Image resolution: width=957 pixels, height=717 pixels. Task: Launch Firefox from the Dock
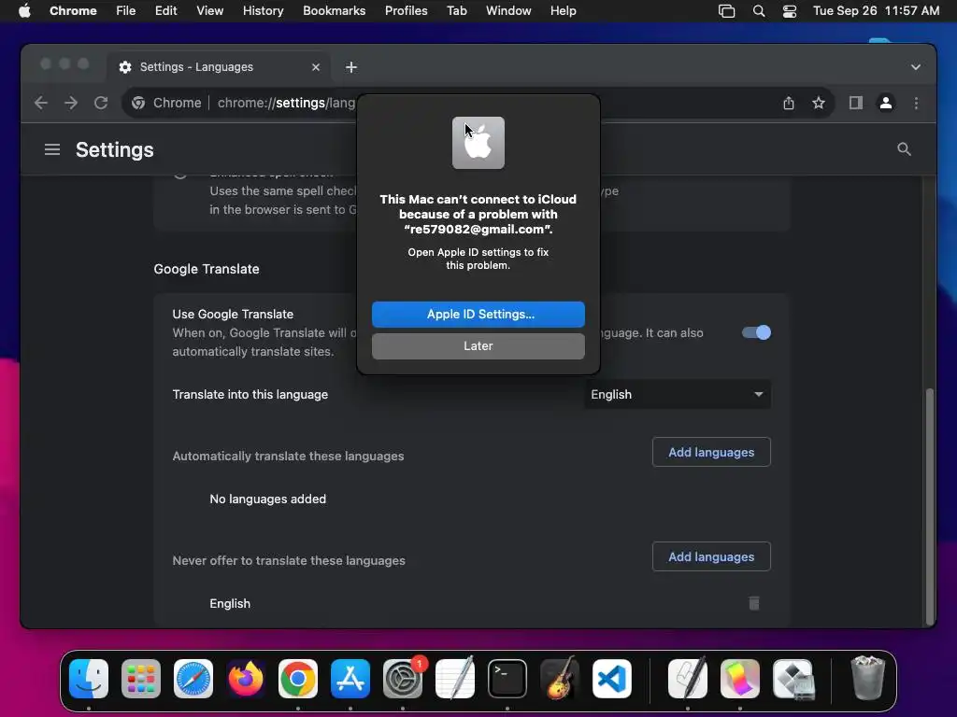pos(246,679)
